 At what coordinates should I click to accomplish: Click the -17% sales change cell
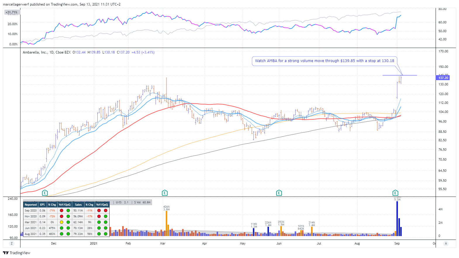pyautogui.click(x=89, y=216)
